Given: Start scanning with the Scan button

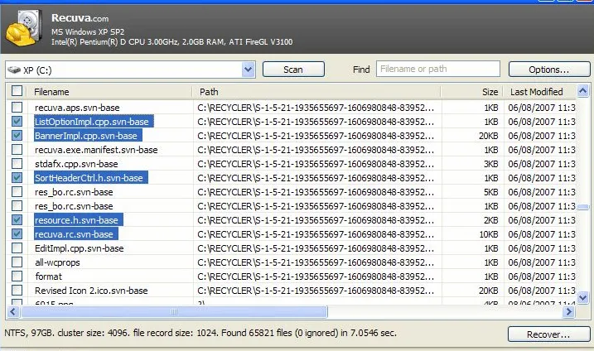Looking at the screenshot, I should (293, 70).
